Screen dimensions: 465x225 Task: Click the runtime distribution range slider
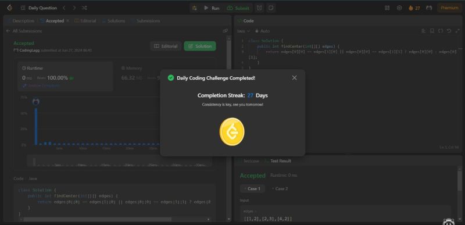point(120,160)
